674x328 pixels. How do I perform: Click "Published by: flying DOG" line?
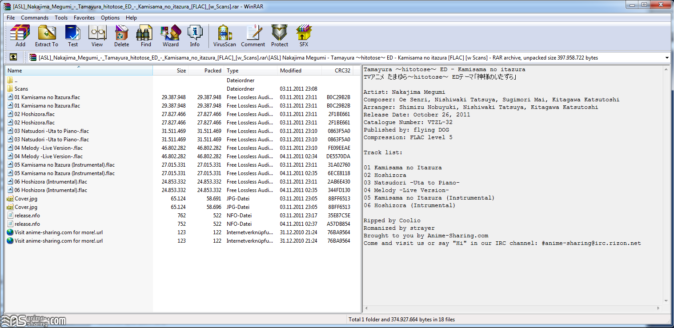406,130
